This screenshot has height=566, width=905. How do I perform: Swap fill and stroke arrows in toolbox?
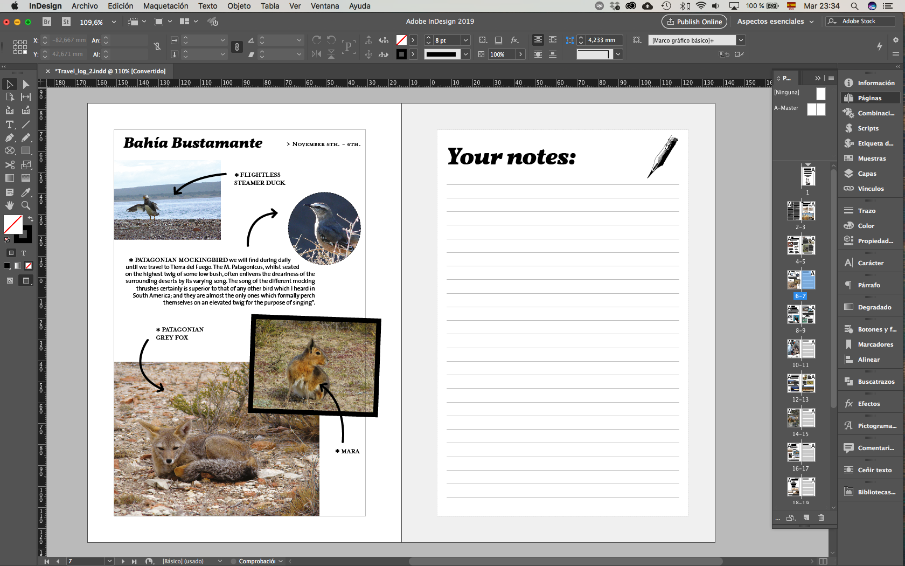[x=30, y=219]
